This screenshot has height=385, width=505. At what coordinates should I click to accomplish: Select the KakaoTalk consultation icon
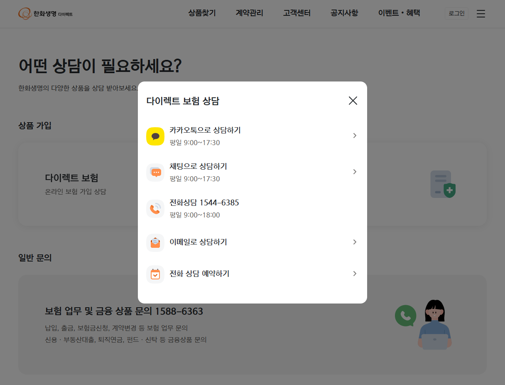[155, 136]
